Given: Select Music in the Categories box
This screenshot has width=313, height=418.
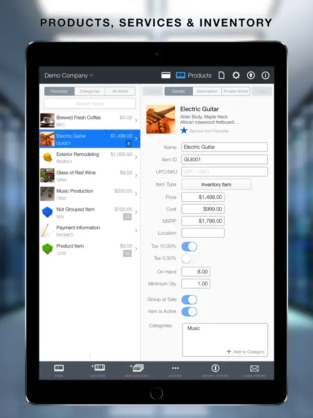Looking at the screenshot, I should coord(194,328).
